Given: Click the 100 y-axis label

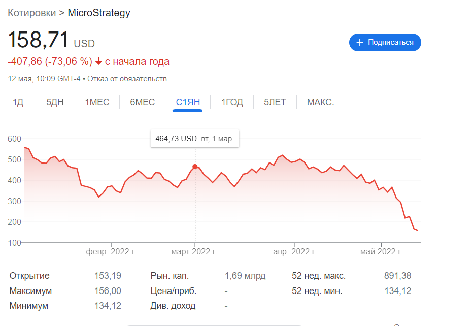Looking at the screenshot, I should (15, 243).
